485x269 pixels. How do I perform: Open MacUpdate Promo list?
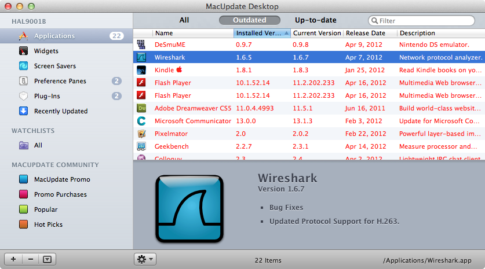[62, 179]
